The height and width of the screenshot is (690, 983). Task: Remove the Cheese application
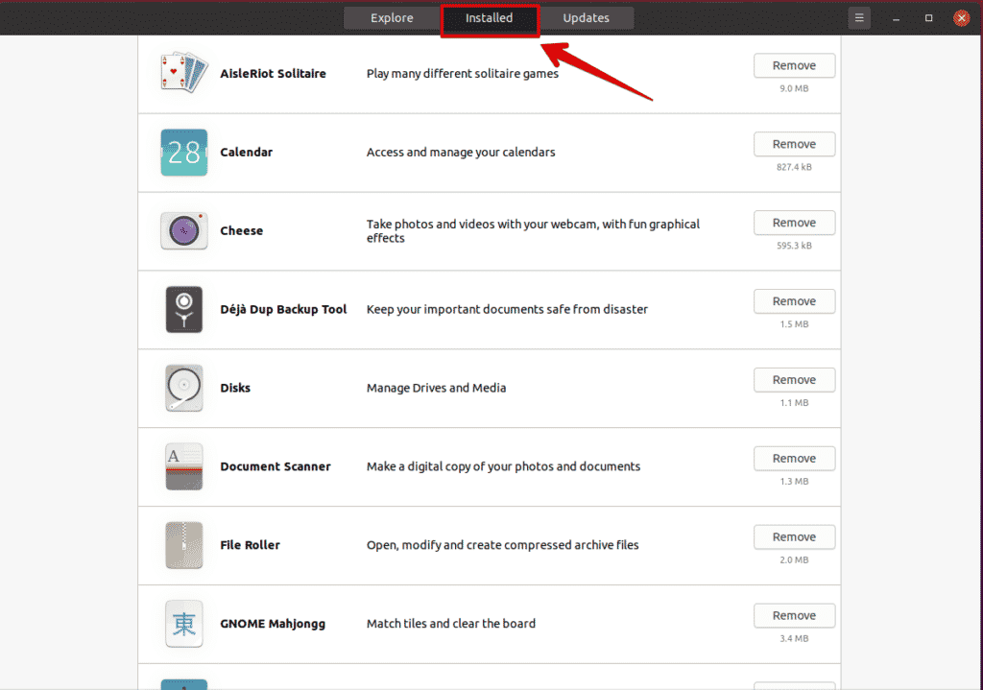tap(794, 223)
